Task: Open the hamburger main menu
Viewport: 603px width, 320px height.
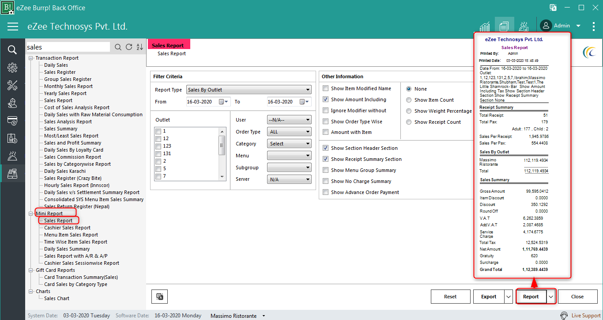Action: click(13, 27)
